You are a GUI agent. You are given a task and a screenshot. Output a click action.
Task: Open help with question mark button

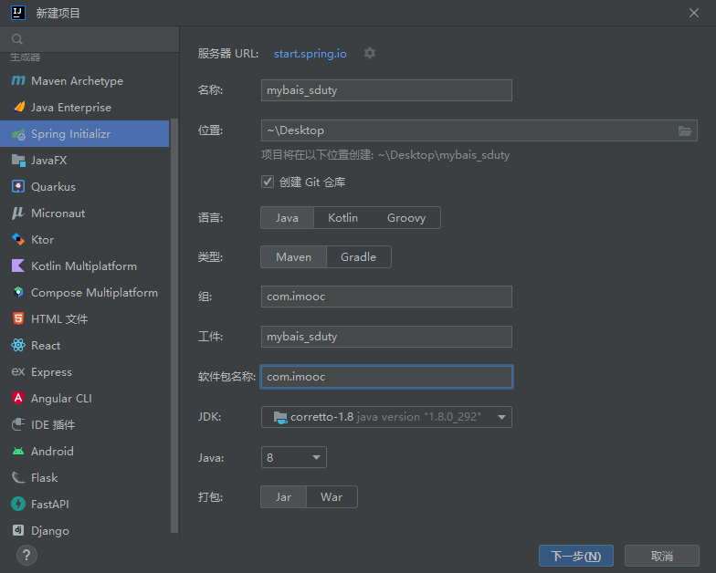pyautogui.click(x=26, y=555)
